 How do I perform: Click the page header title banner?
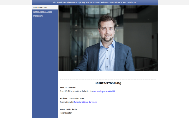point(94,2)
